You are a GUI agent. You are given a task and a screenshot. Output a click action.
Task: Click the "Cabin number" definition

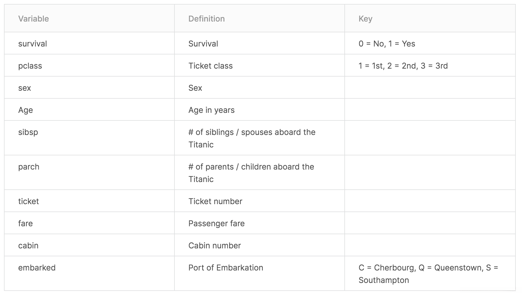(214, 246)
